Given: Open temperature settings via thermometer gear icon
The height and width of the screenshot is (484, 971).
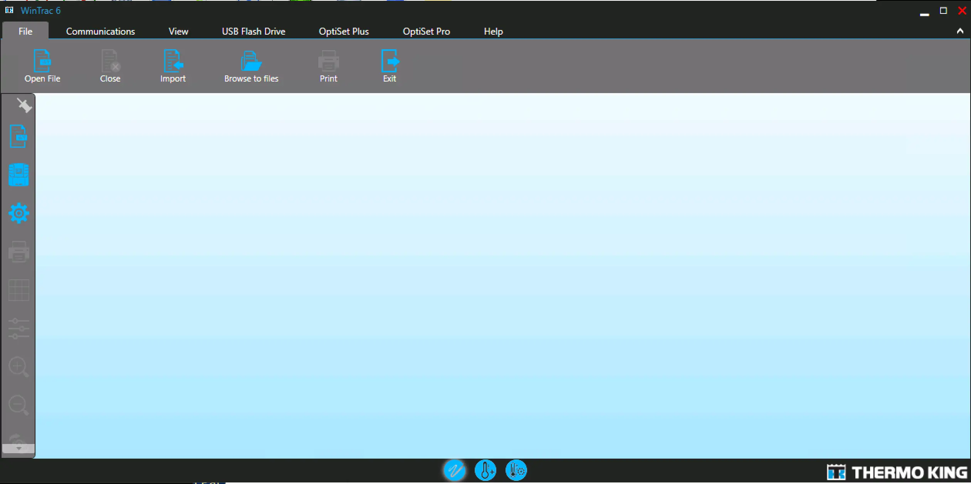Looking at the screenshot, I should [x=516, y=470].
